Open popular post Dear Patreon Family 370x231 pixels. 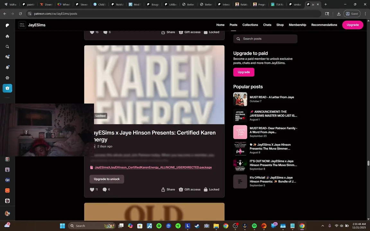(273, 130)
